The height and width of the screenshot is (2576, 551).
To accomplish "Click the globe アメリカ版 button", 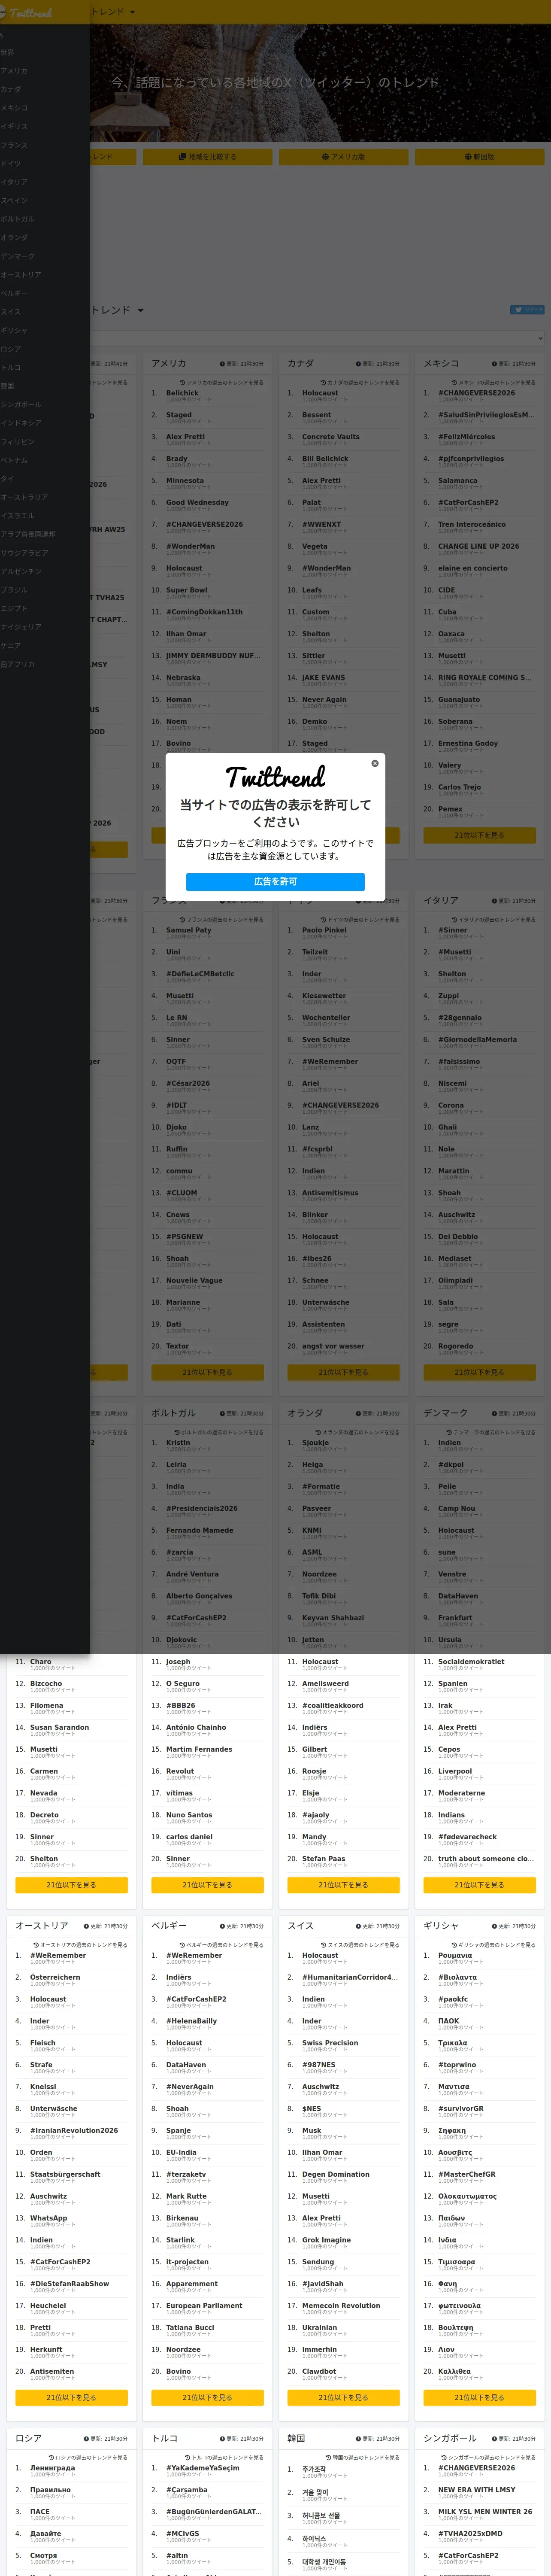I will (343, 157).
